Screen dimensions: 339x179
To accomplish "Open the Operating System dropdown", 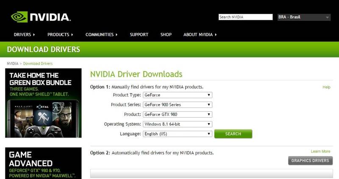I will pyautogui.click(x=178, y=124).
